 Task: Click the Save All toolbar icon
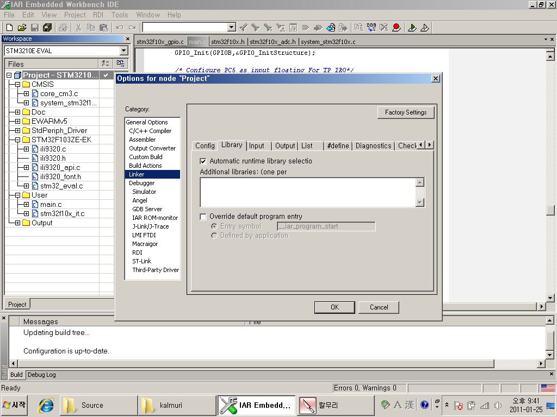point(47,27)
